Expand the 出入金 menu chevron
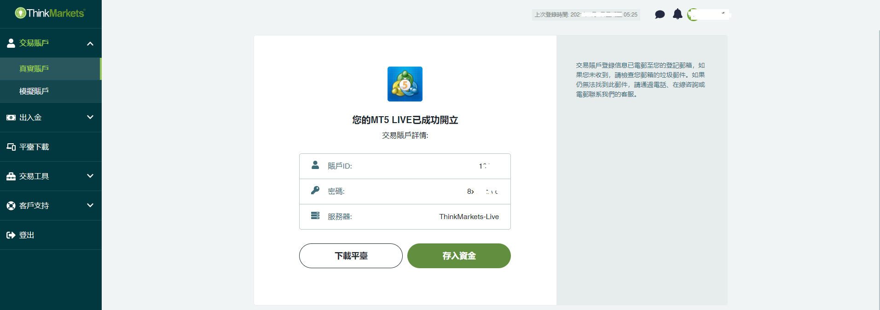 point(90,117)
